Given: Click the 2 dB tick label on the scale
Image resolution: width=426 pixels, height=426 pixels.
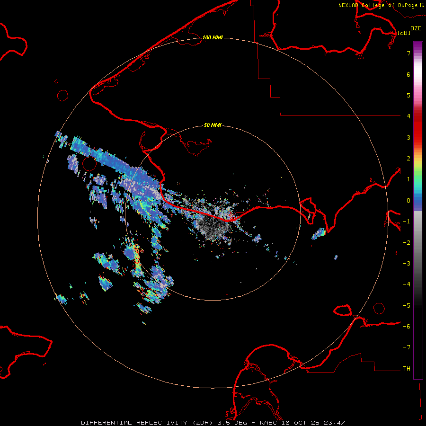Looking at the screenshot, I should (408, 159).
